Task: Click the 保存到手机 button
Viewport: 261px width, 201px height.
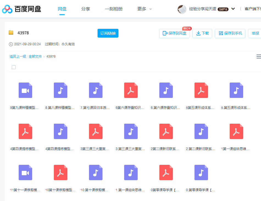Action: (230, 33)
